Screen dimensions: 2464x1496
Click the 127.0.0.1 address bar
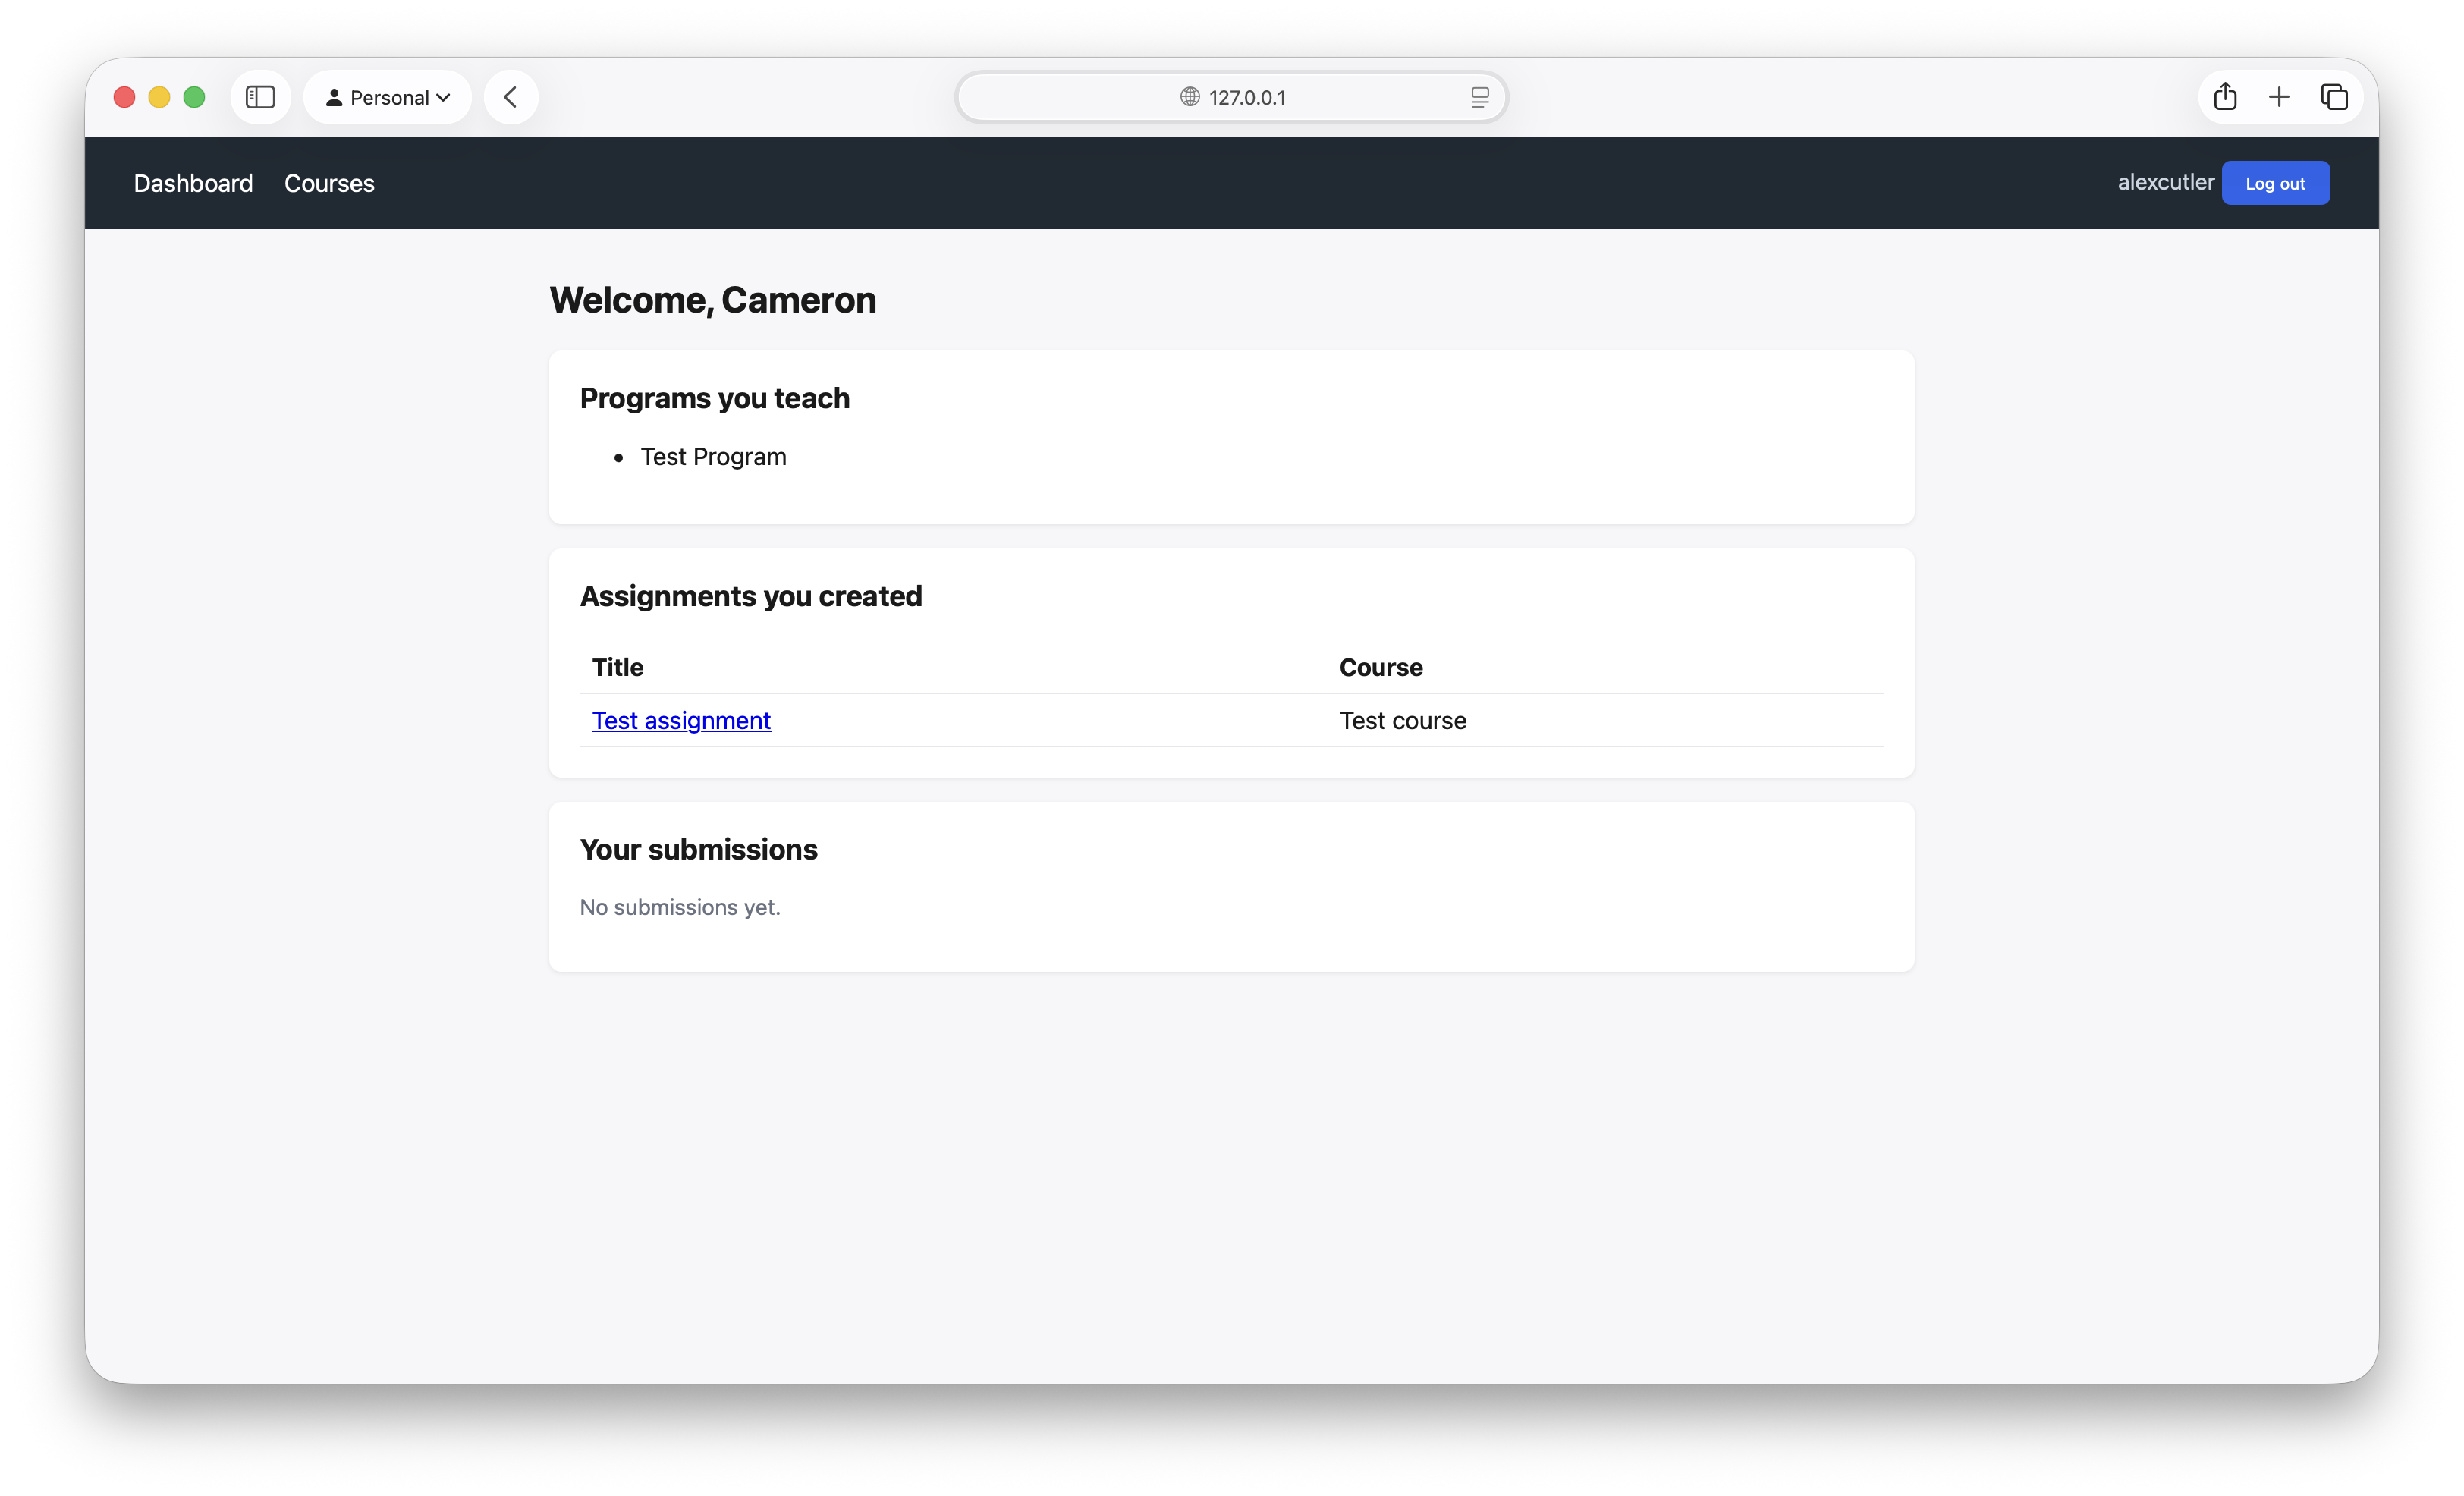1231,97
